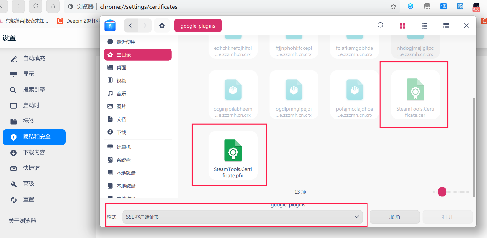
Task: Switch to detail view in file dialog
Action: 446,26
